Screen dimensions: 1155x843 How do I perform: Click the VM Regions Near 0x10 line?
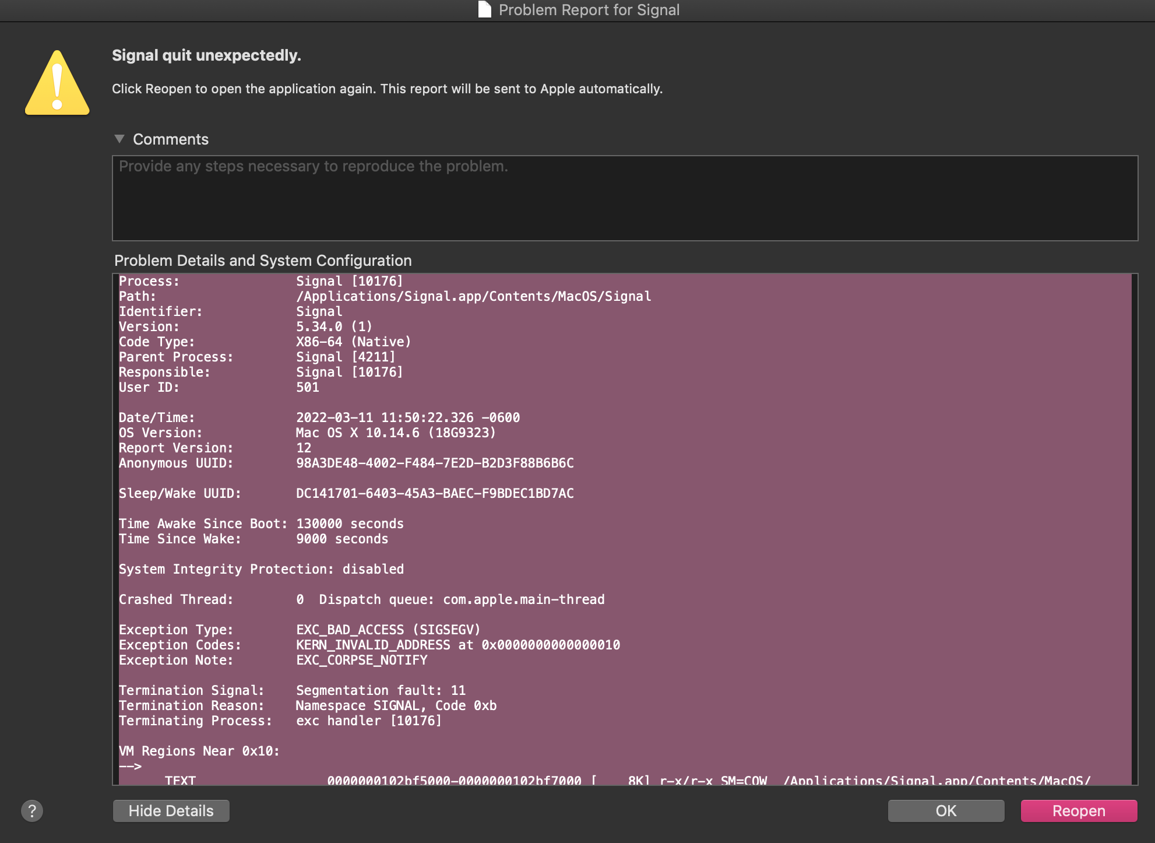click(x=198, y=751)
